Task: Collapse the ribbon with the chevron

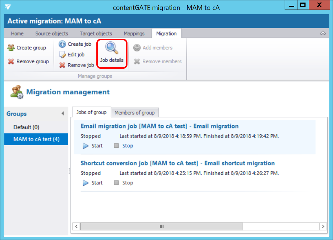Action: [323, 33]
